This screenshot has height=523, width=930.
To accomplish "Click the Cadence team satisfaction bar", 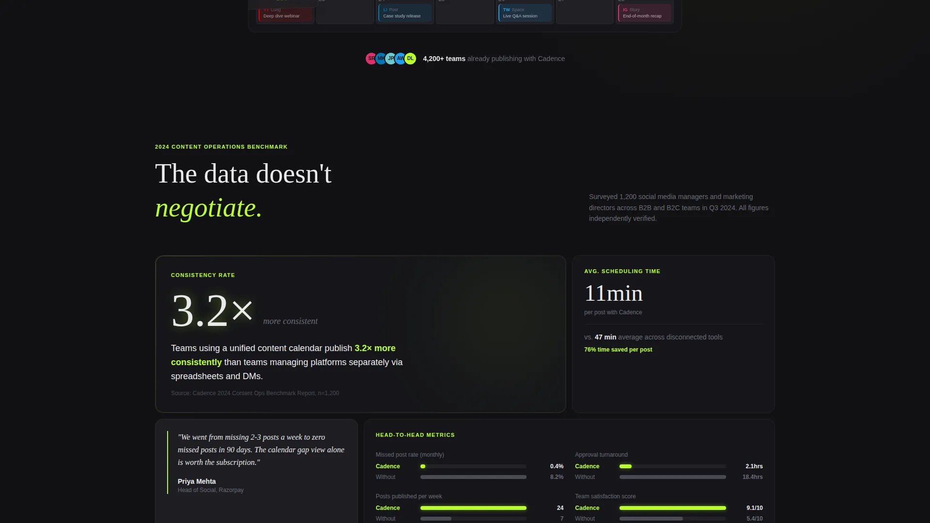I will tap(672, 508).
